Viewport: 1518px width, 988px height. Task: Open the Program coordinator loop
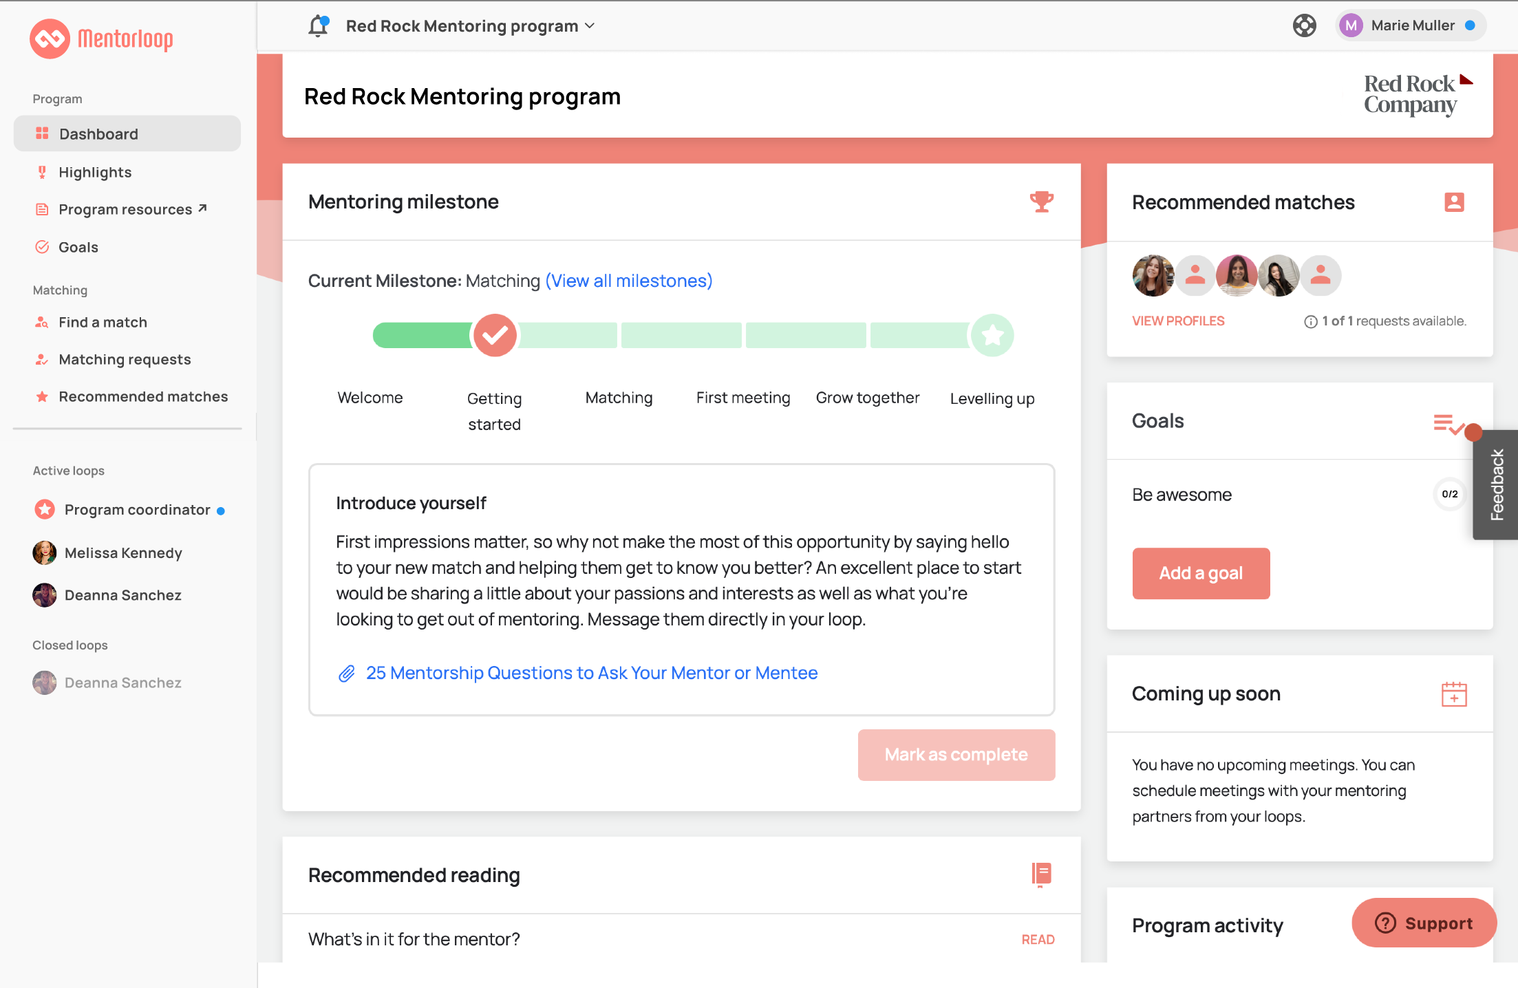coord(129,510)
